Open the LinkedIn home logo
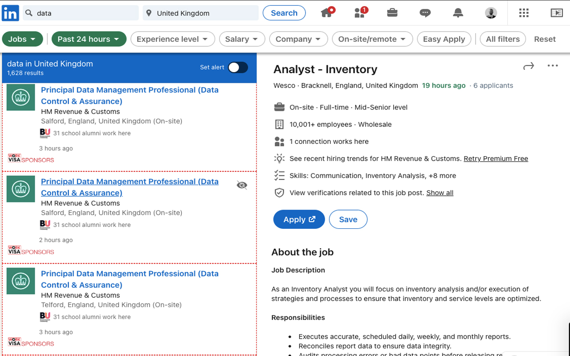Image resolution: width=570 pixels, height=356 pixels. point(10,13)
